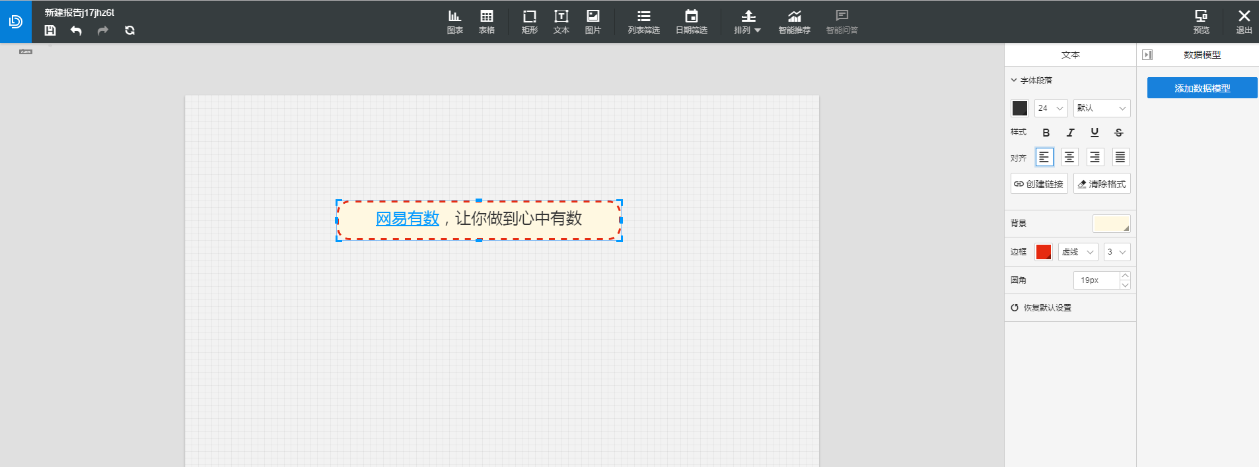Screen dimensions: 1259x467
Task: Click the report title 新建报告j17jhz6t
Action: point(79,13)
